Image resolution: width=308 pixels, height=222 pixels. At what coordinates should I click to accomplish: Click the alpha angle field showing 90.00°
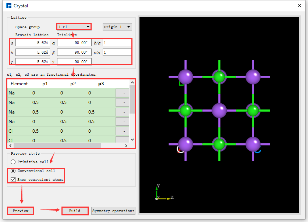74,42
